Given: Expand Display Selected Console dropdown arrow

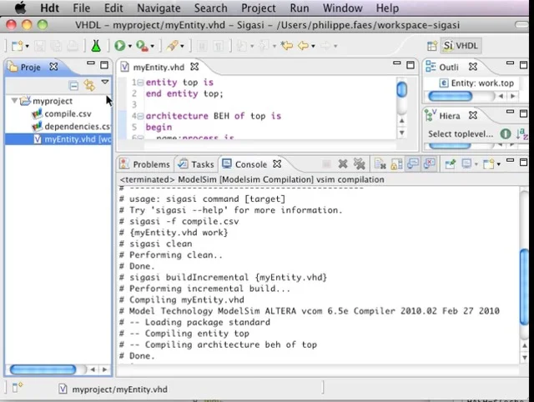Looking at the screenshot, I should 476,165.
